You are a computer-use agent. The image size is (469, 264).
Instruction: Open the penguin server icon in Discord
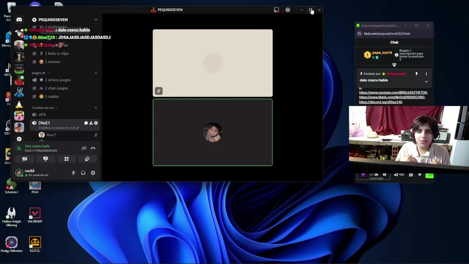point(19,104)
